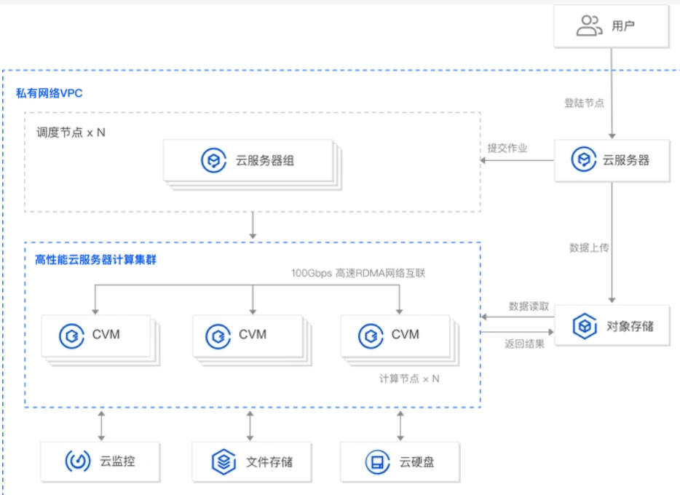Click the 高性能云服务器计算集群 title
This screenshot has height=495, width=680.
click(95, 260)
